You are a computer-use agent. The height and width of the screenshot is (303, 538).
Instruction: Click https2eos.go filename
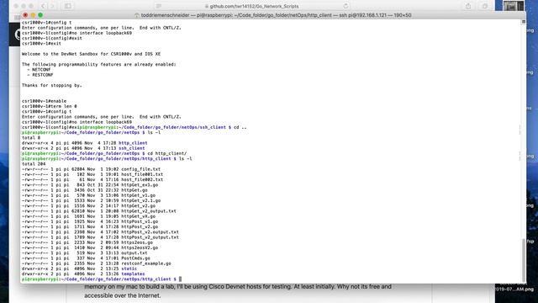coord(137,242)
